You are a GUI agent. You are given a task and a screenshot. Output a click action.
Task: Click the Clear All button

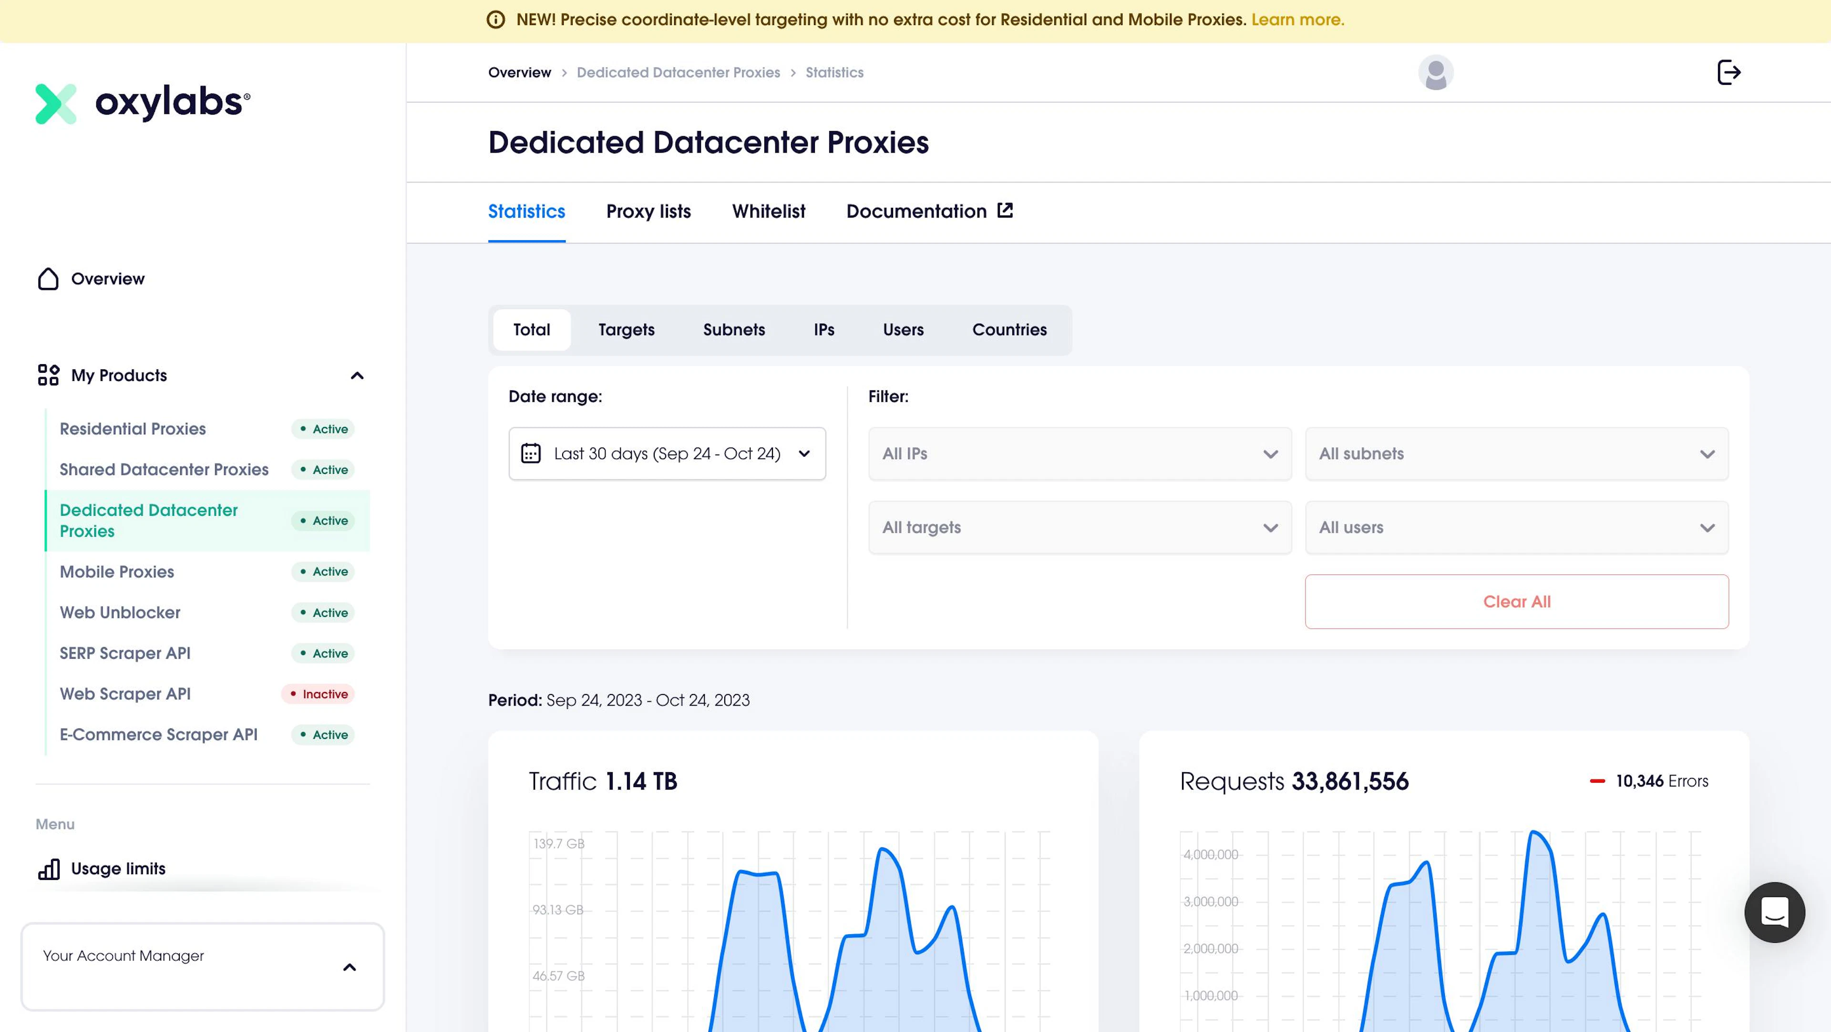[1517, 601]
